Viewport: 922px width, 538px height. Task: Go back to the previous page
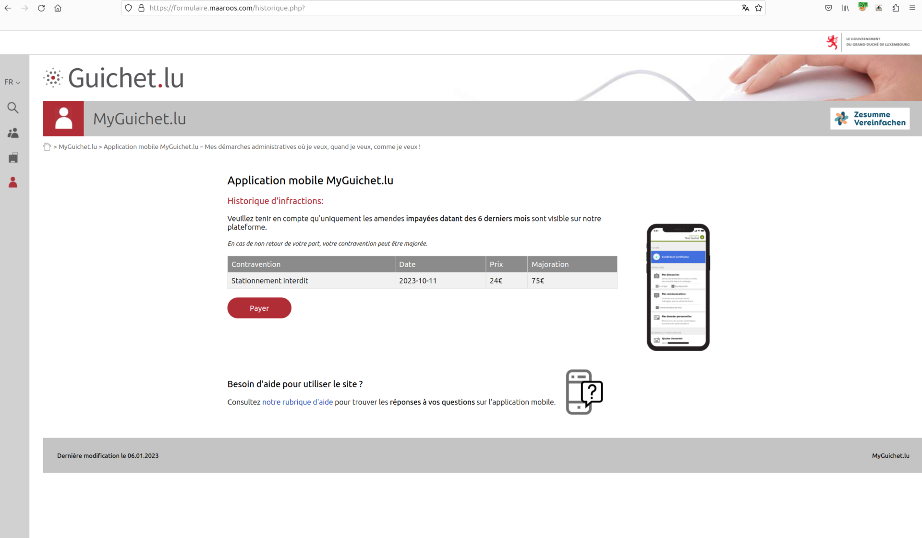(x=8, y=8)
